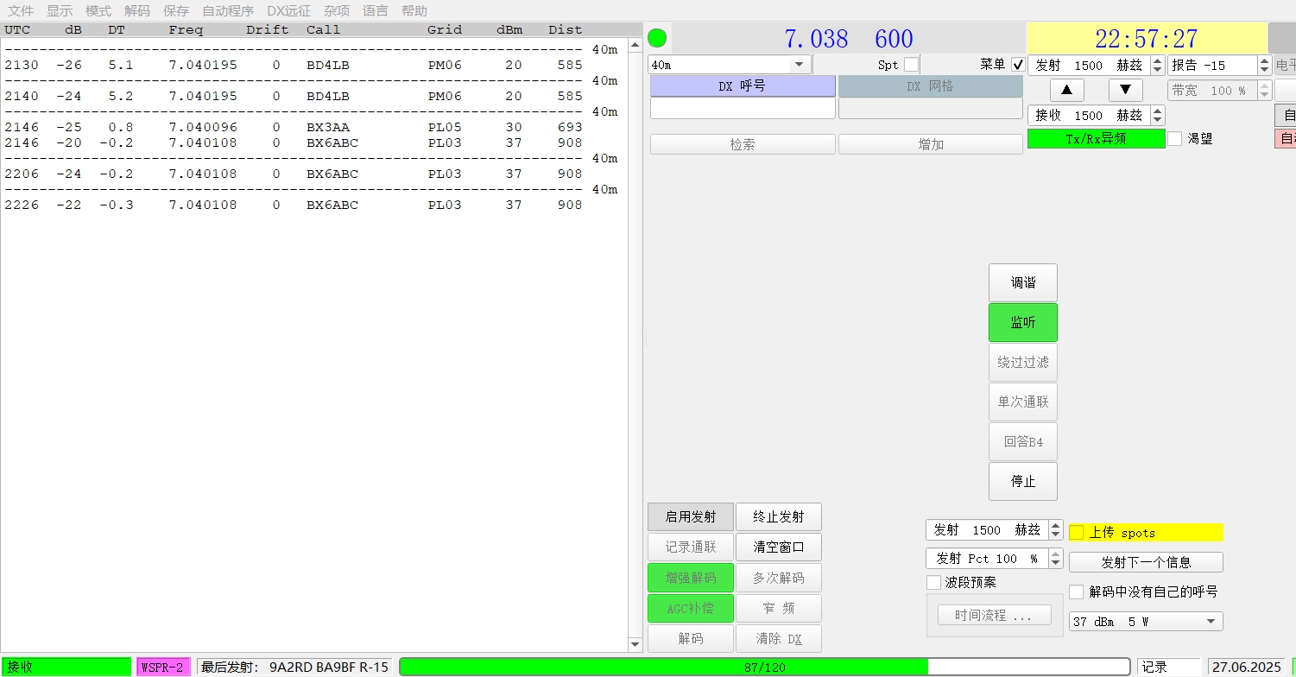Click the 终止发射 button
Screen dimensions: 1296x677
click(779, 517)
